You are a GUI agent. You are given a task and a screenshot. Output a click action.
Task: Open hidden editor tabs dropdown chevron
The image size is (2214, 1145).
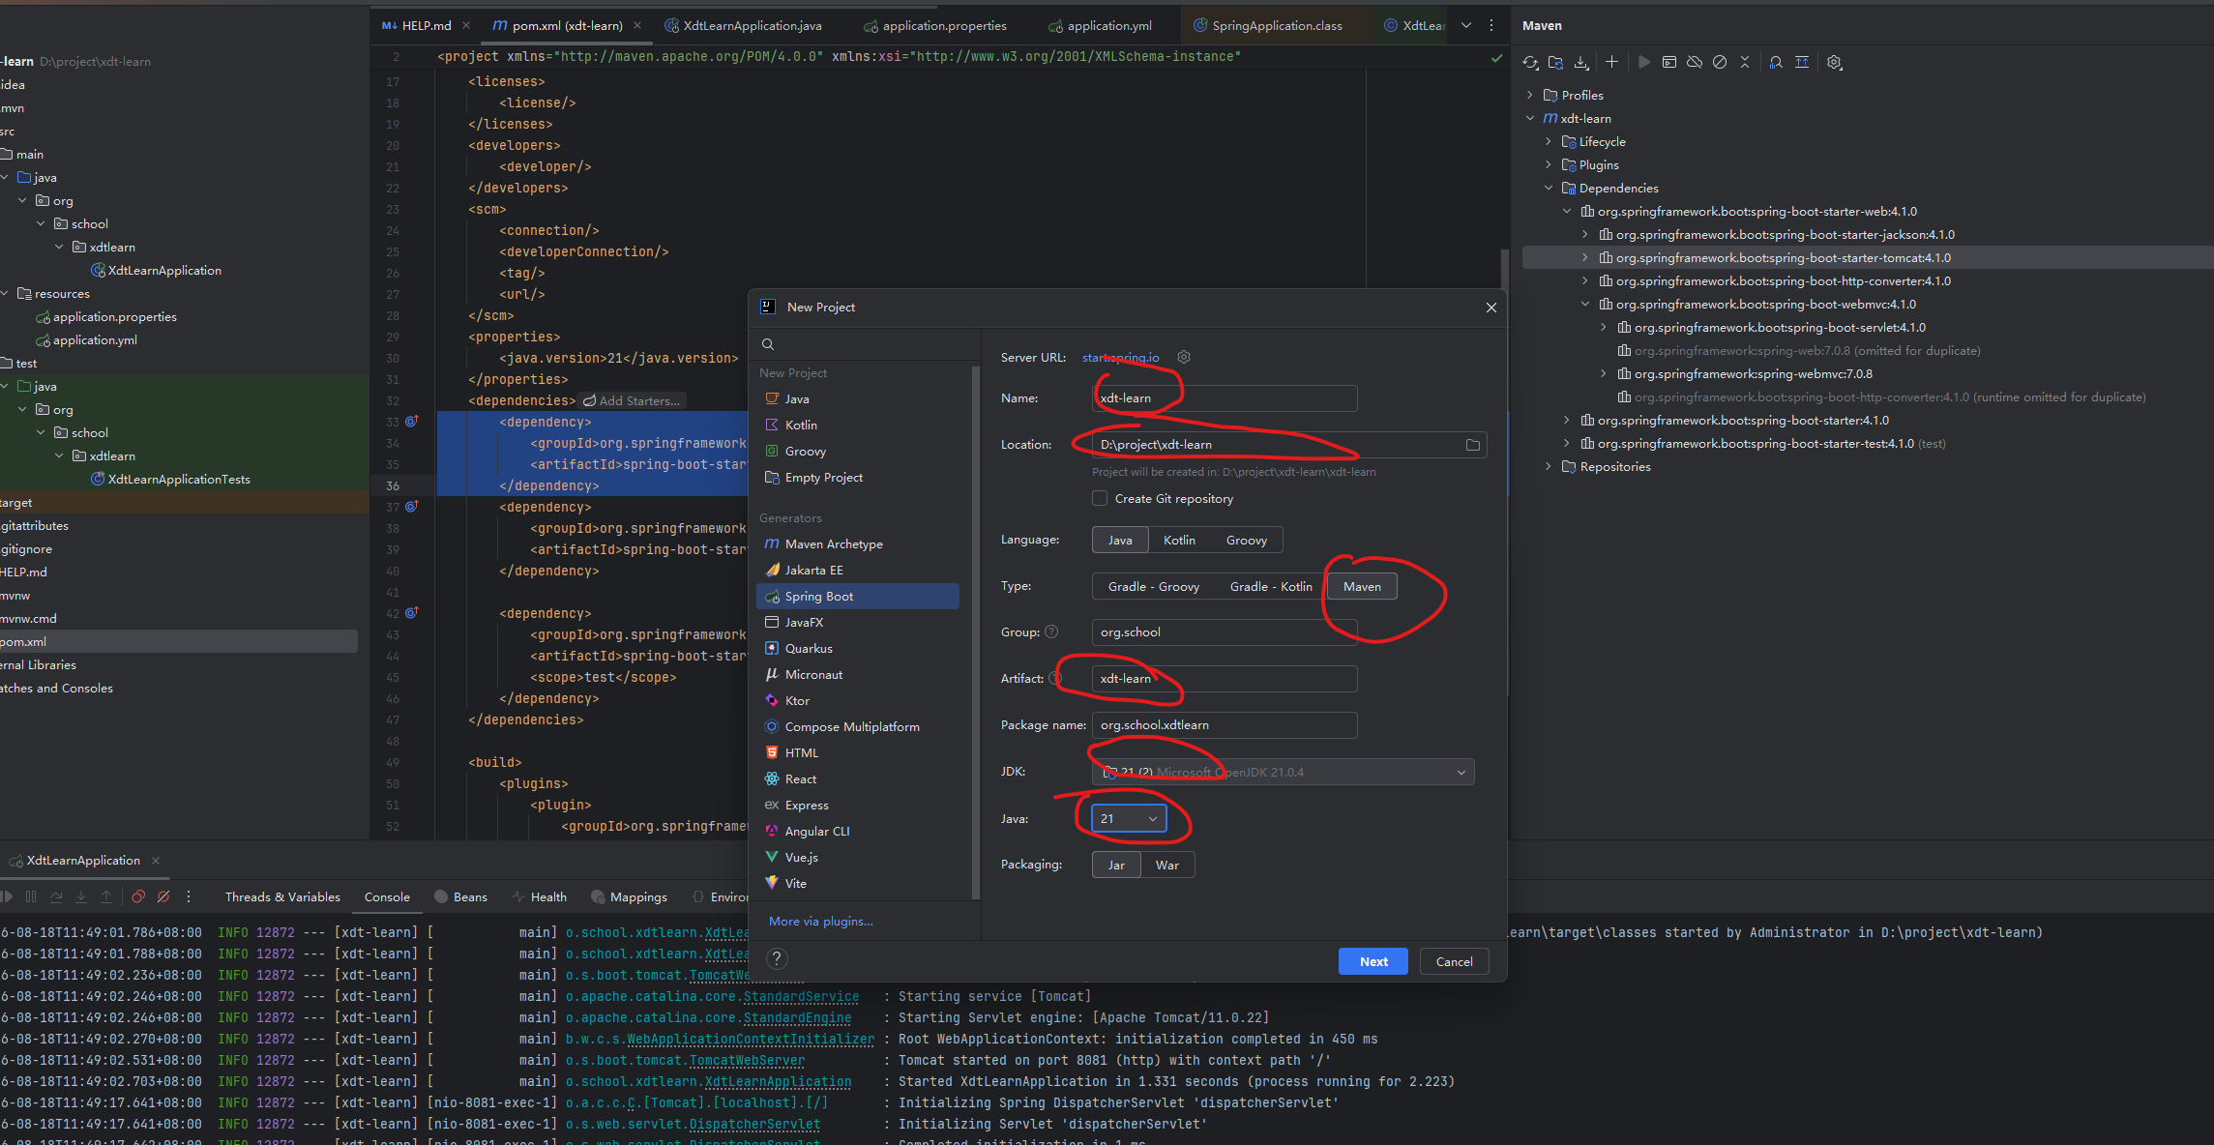(1466, 25)
